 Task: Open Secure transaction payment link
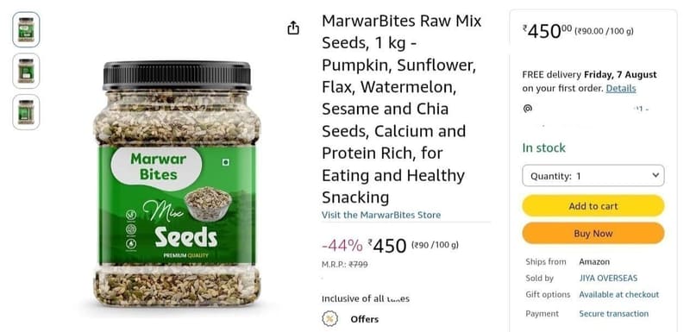tap(614, 314)
